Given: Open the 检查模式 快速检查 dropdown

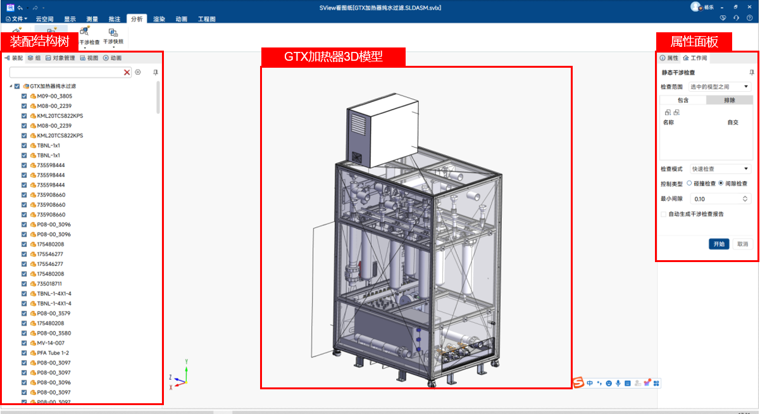Looking at the screenshot, I should tap(720, 169).
